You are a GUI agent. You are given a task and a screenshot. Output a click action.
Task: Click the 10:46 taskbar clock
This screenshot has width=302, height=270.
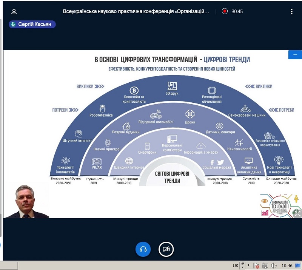(287, 265)
